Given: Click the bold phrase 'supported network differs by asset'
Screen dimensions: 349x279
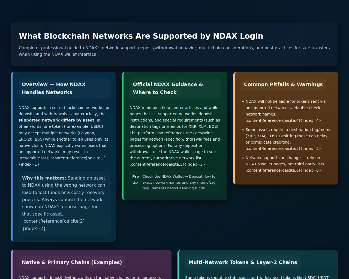Looking at the screenshot, I should 56,120.
